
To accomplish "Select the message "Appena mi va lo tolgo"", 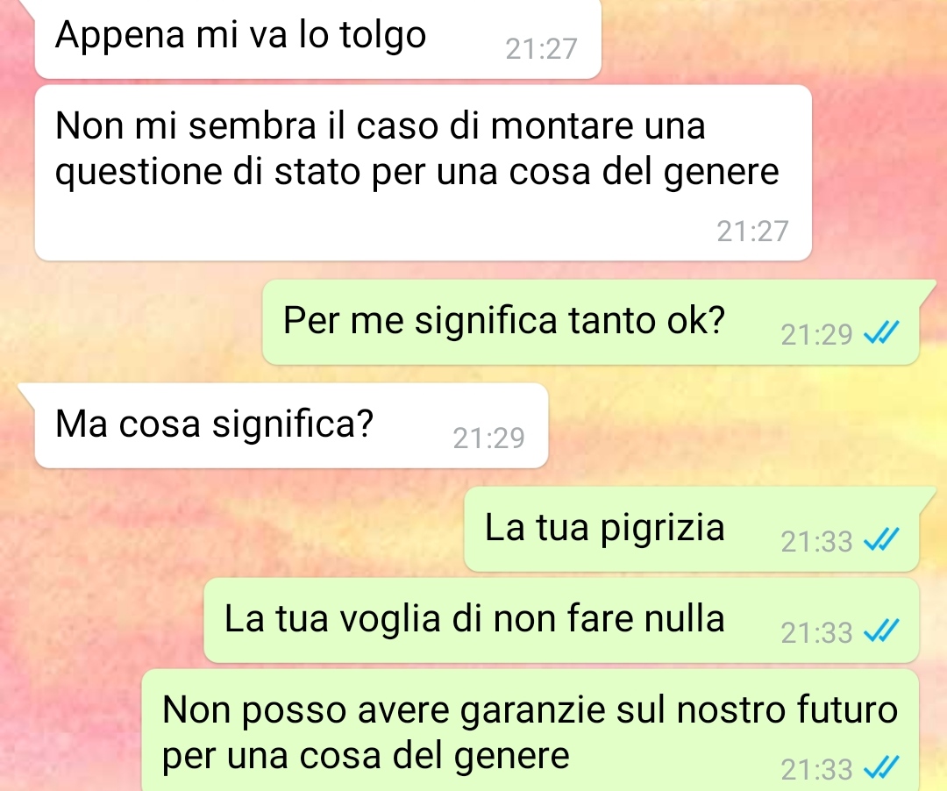I will [x=317, y=38].
